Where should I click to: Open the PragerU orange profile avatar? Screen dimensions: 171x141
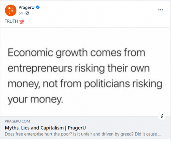[11, 10]
